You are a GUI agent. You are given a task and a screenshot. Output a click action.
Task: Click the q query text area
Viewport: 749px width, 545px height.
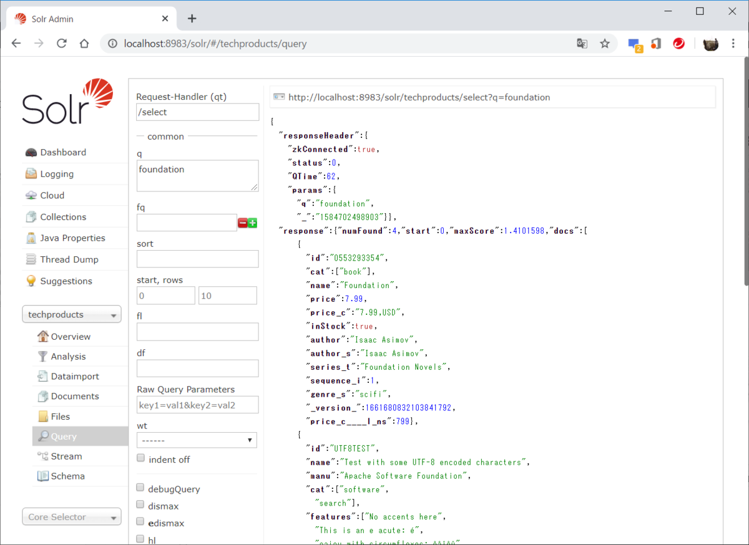pyautogui.click(x=197, y=176)
